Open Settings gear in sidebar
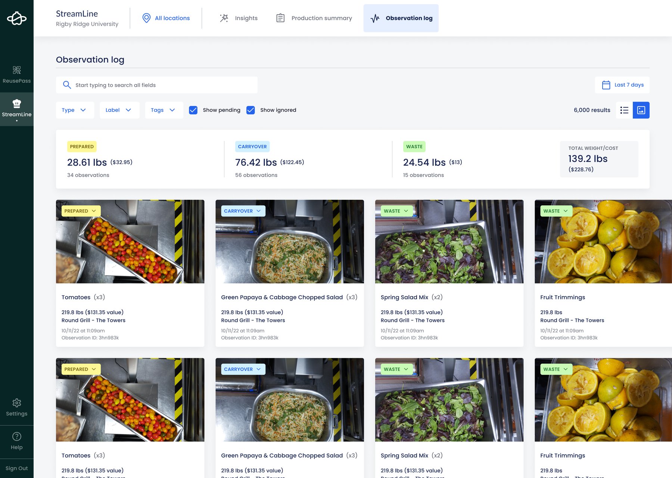Screen dimensions: 672x478 click(x=17, y=403)
